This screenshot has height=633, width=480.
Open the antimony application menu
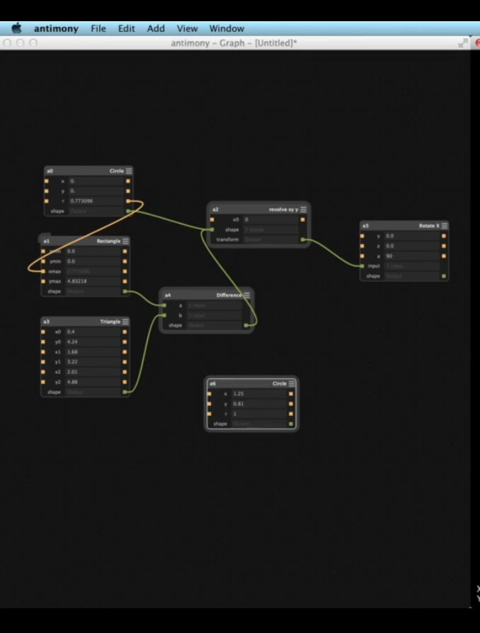pos(56,29)
